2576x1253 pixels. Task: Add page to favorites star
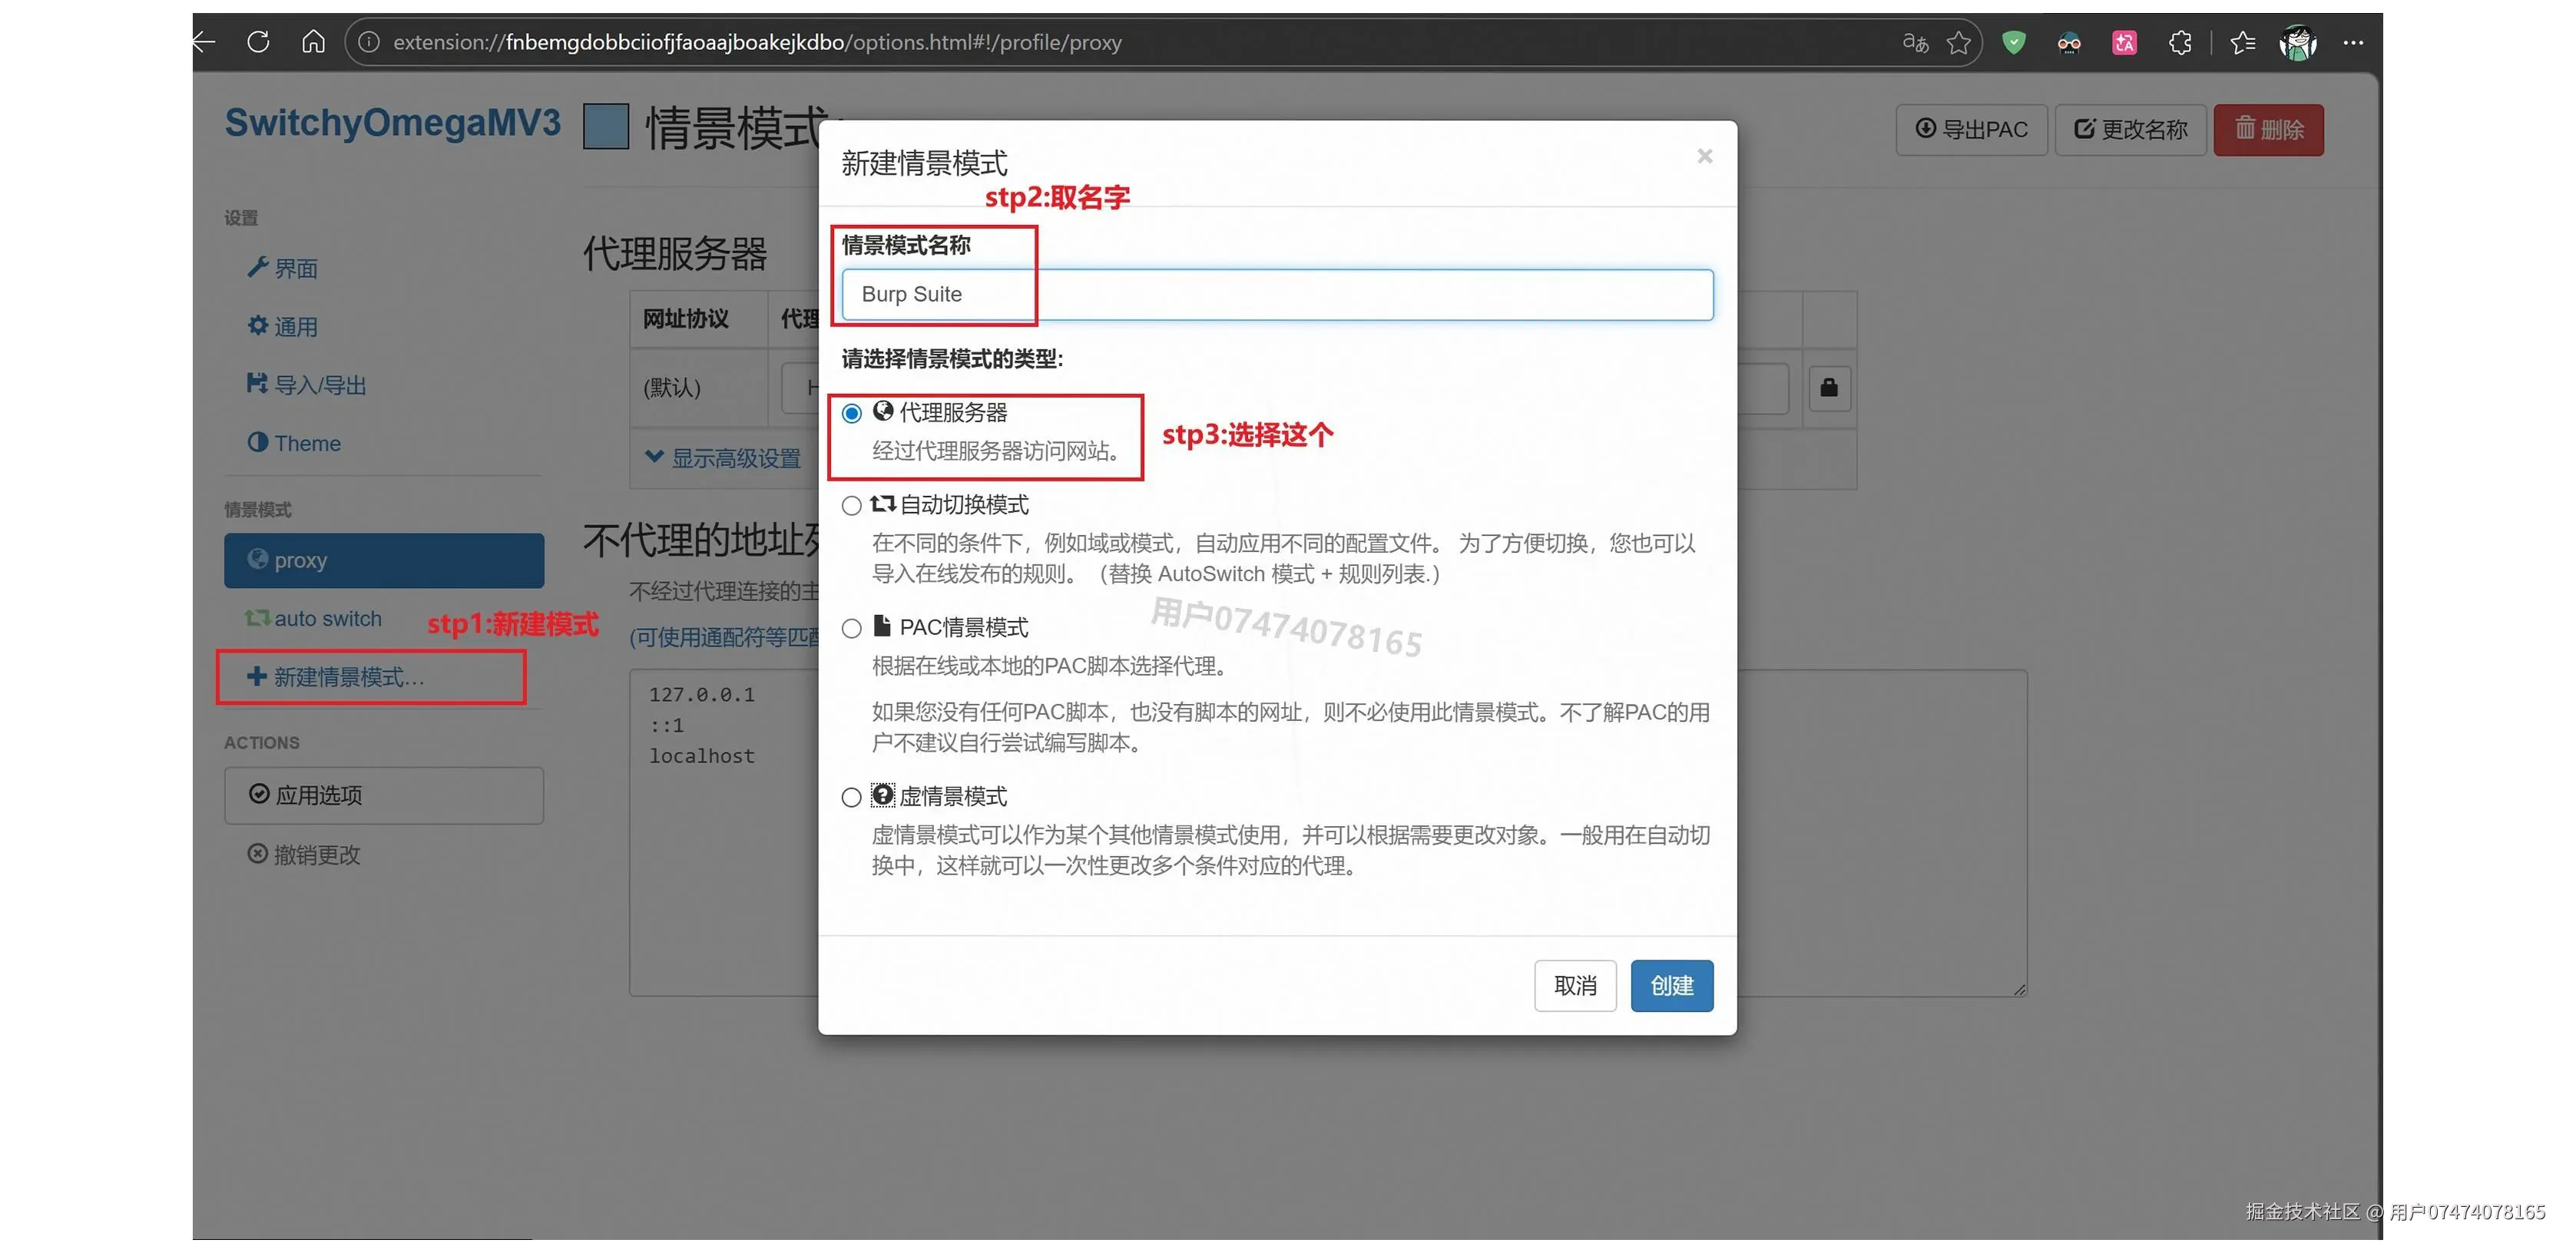click(x=1959, y=42)
